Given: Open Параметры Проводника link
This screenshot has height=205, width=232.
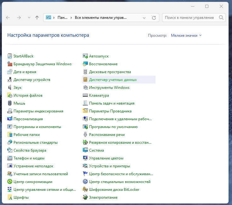Looking at the screenshot, I should click(x=110, y=111).
